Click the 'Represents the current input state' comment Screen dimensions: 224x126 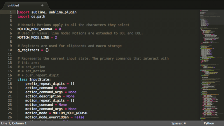coord(93,59)
